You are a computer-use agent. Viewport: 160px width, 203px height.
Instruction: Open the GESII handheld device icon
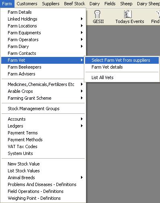coord(97,14)
